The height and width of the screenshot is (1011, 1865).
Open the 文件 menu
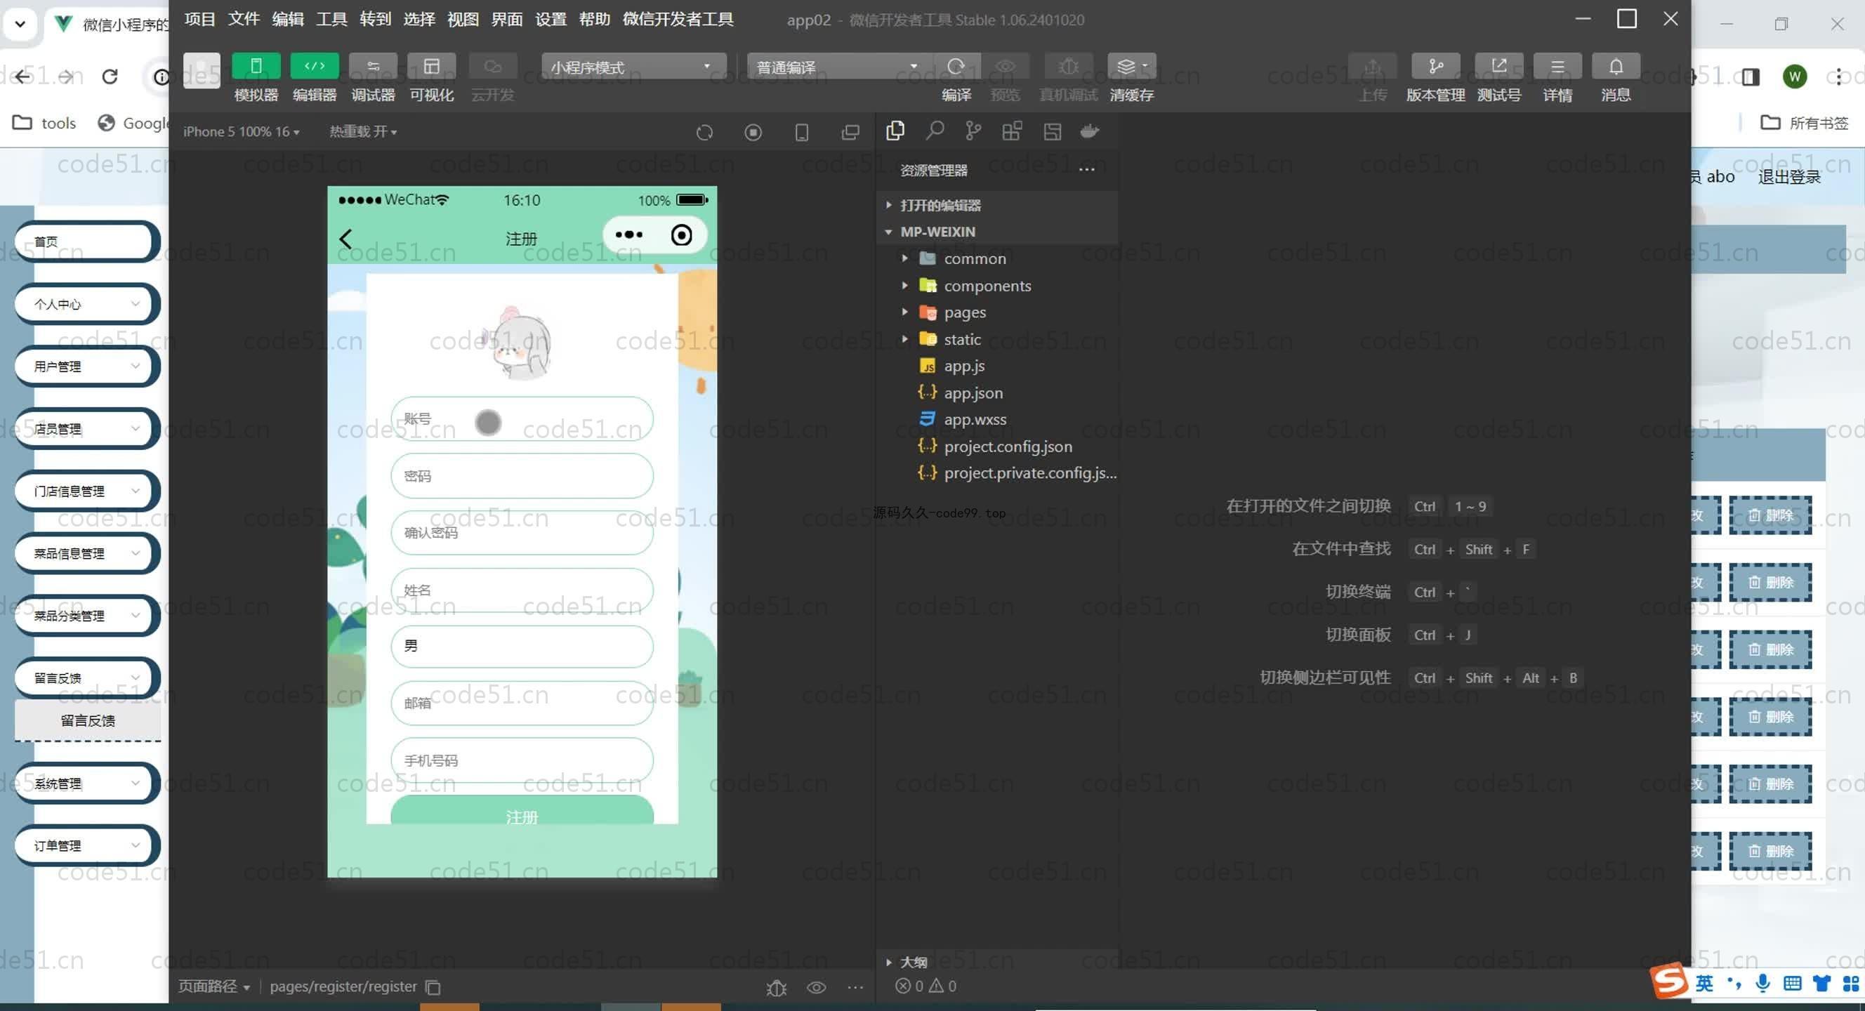(244, 19)
